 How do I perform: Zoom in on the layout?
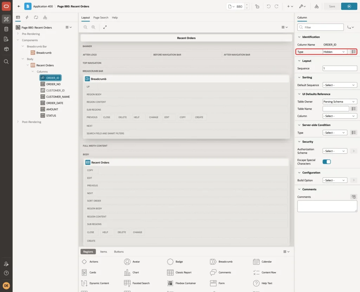pyautogui.click(x=93, y=27)
